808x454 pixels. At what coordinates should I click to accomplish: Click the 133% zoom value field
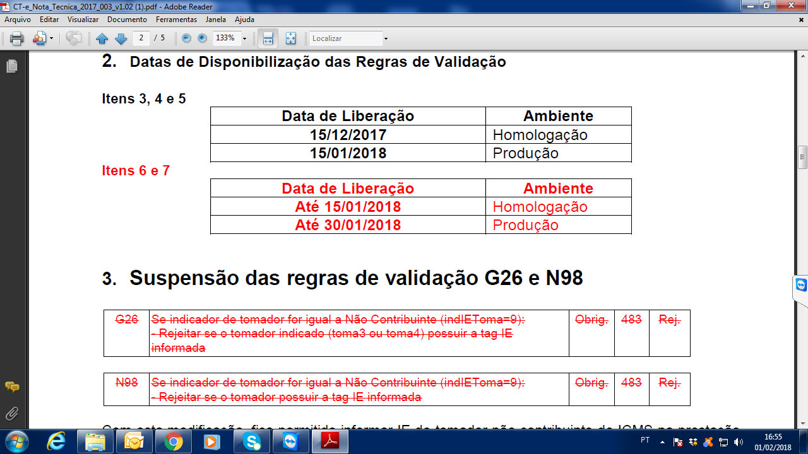coord(226,38)
